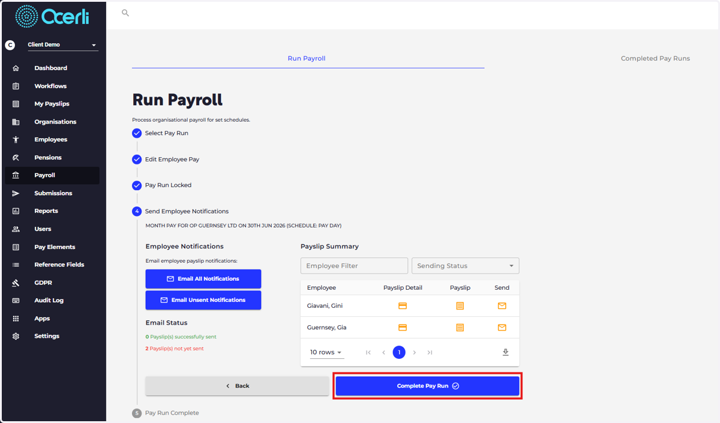Click the Ocerli logo
This screenshot has height=423, width=720.
click(x=52, y=17)
